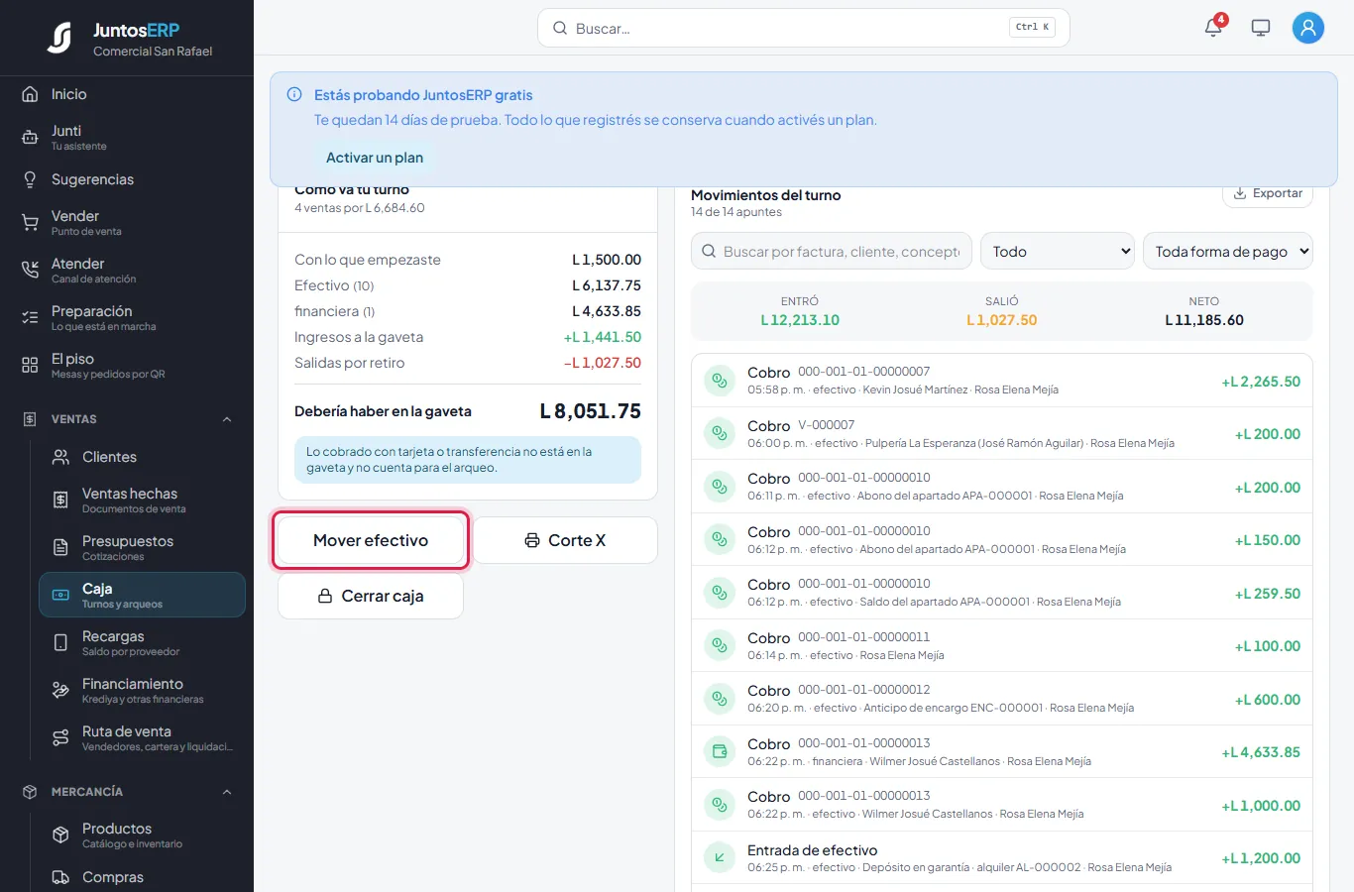Open the user profile avatar
Viewport: 1354px width, 892px height.
[1308, 28]
